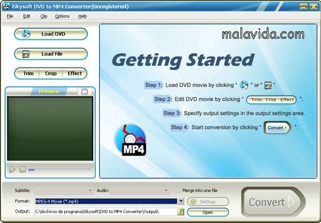Select the MPEG-4 Movie format field
The width and height of the screenshot is (321, 223).
click(x=106, y=201)
